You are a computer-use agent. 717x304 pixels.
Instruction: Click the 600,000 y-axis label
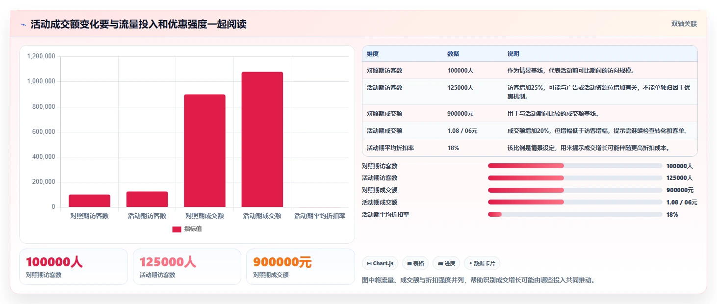pyautogui.click(x=44, y=132)
